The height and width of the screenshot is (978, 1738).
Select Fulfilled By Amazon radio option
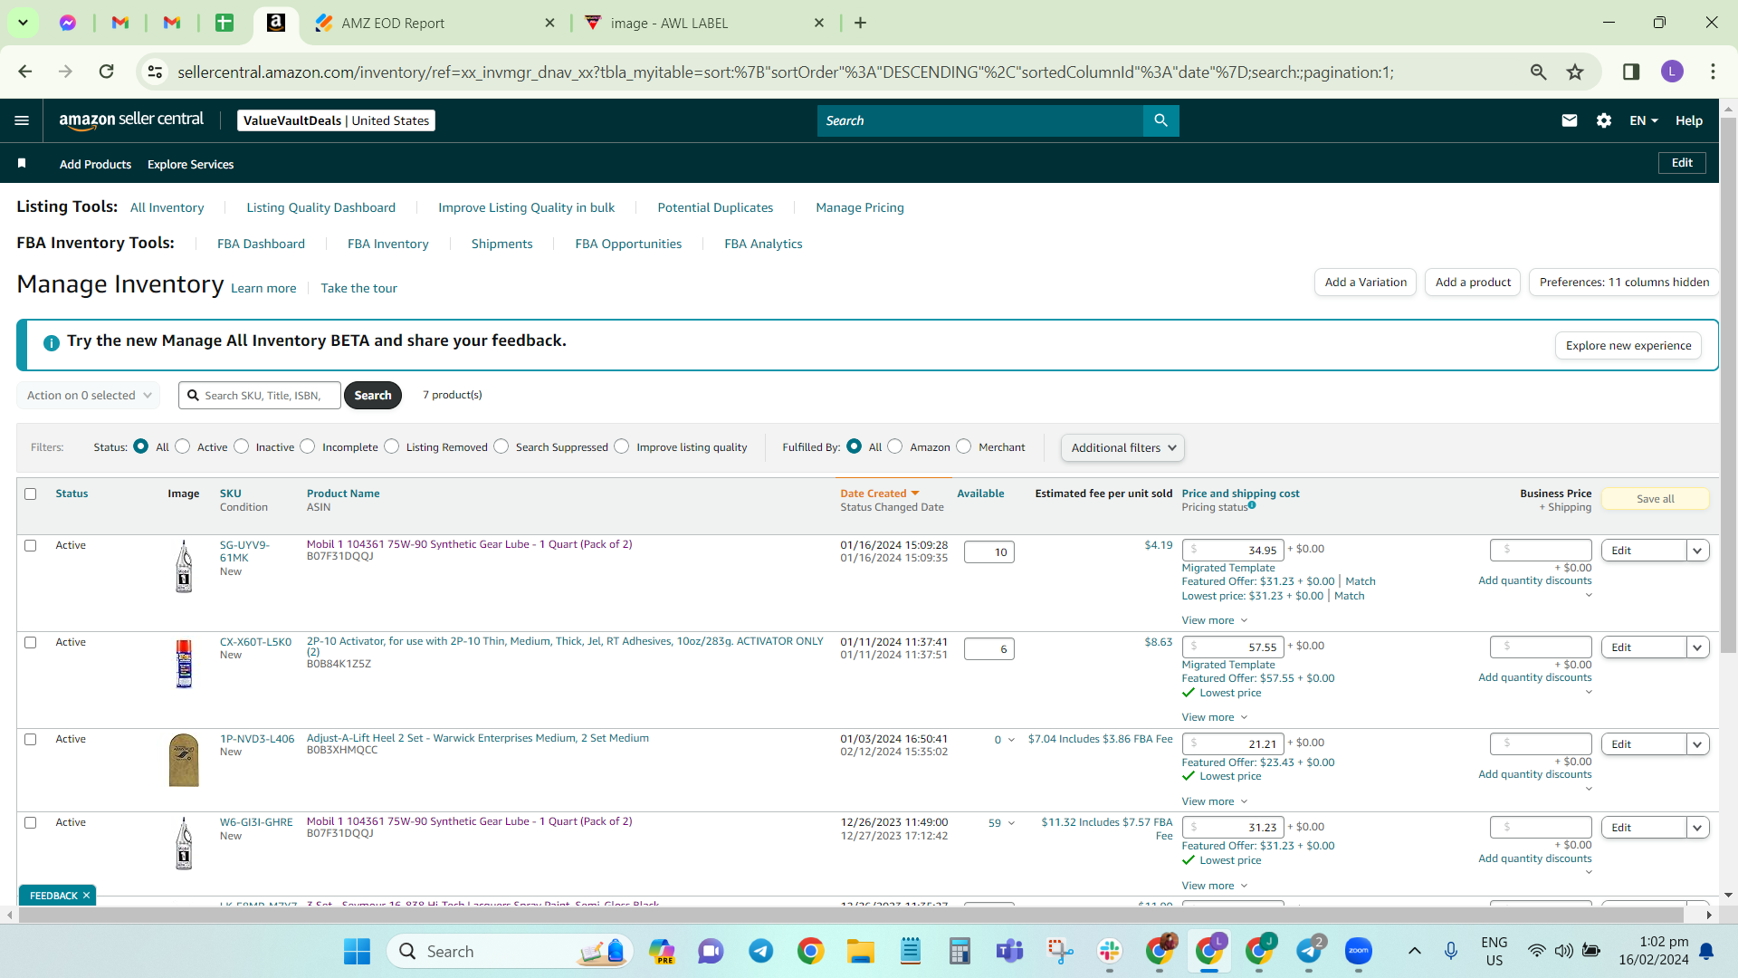coord(895,446)
